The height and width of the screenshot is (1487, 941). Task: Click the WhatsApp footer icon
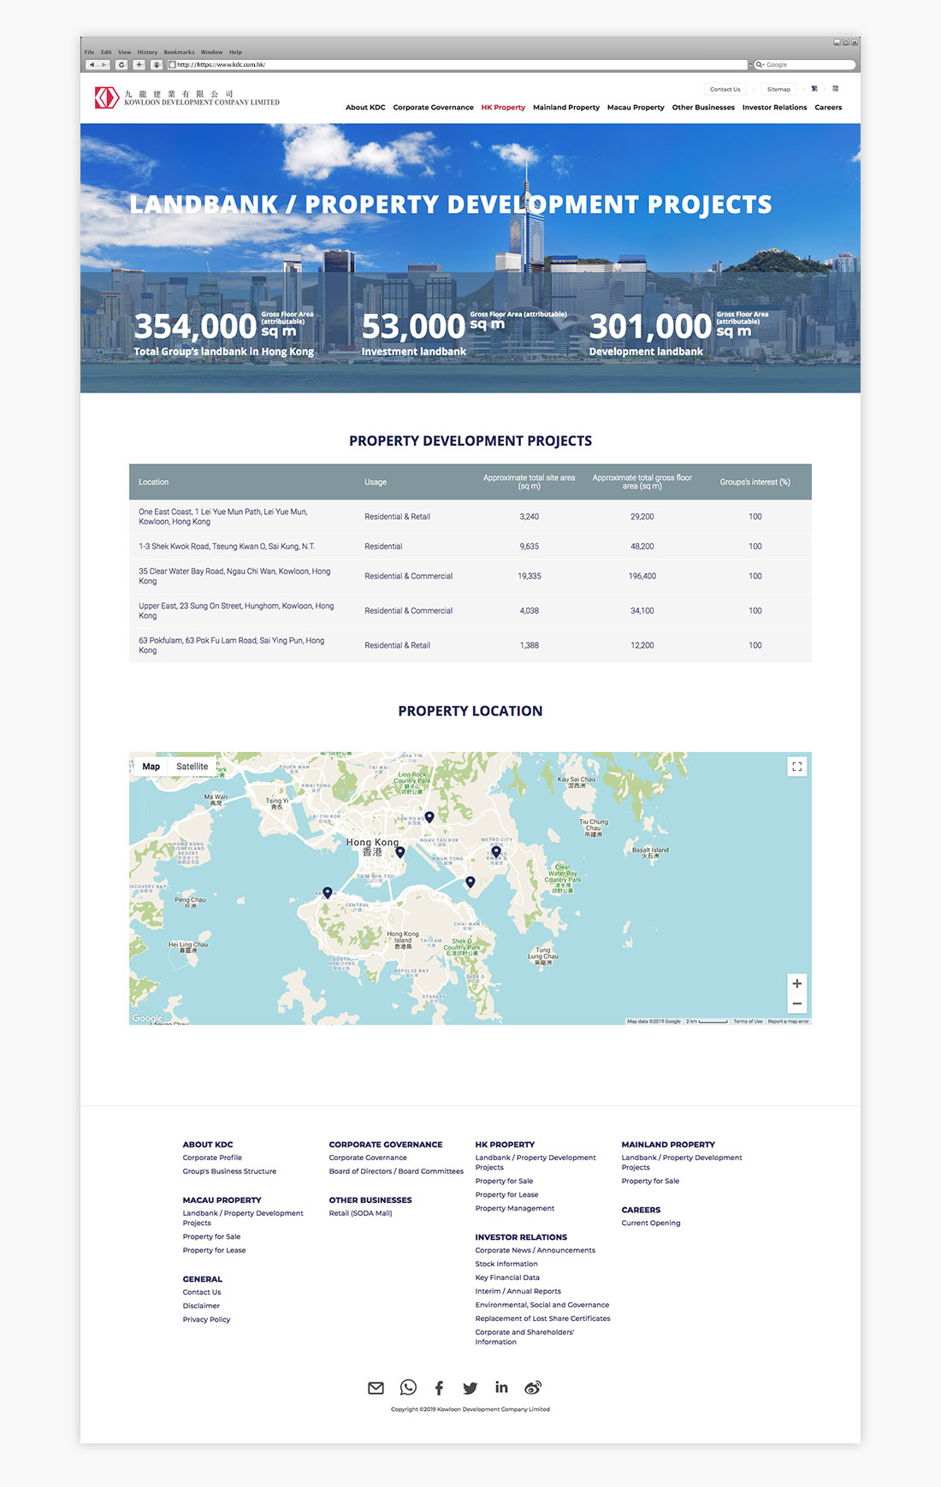pos(408,1388)
